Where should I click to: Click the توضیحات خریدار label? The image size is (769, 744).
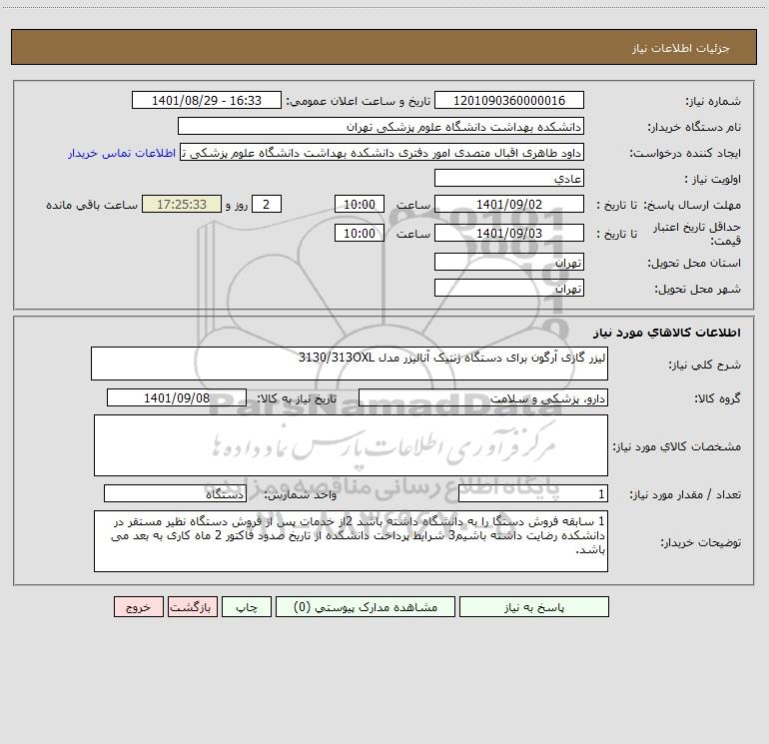coord(701,543)
